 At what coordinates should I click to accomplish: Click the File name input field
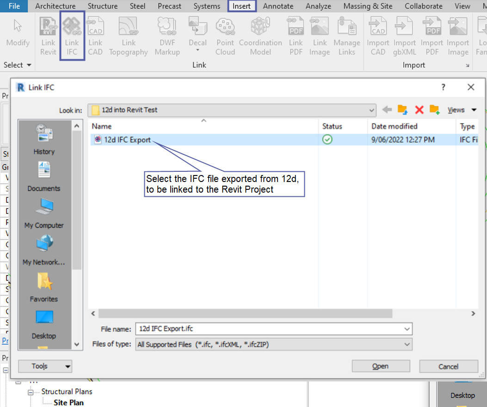(270, 329)
